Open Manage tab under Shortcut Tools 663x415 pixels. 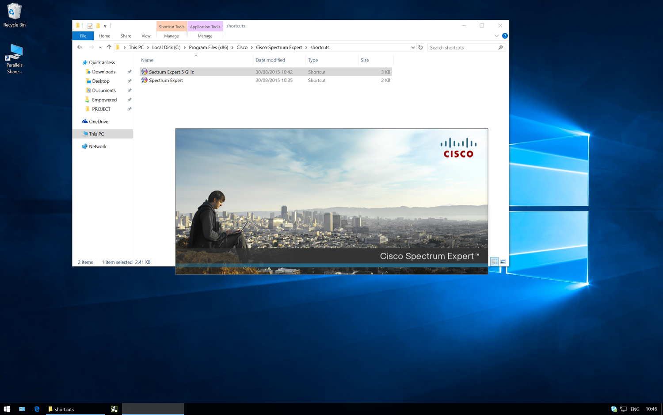(171, 36)
